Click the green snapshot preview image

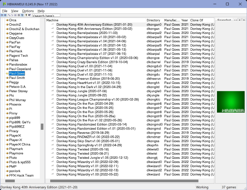point(231,102)
